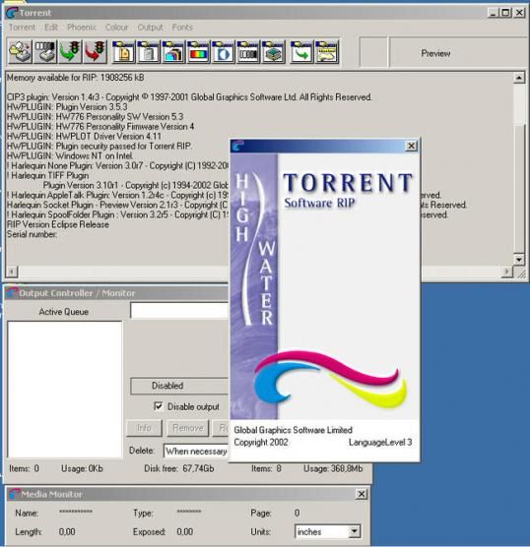530x547 pixels.
Task: Click the printer calibration strip icon
Action: coord(45,51)
